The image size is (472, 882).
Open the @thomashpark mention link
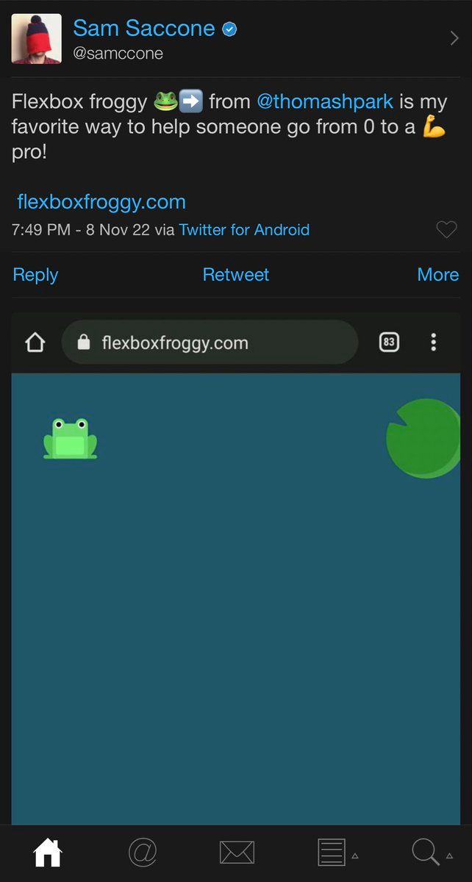click(325, 101)
